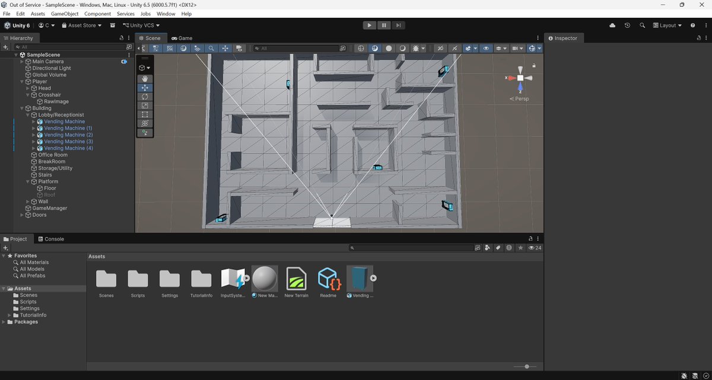The image size is (712, 380).
Task: Toggle the sky effects button in Scene toolbar
Action: coord(469,49)
